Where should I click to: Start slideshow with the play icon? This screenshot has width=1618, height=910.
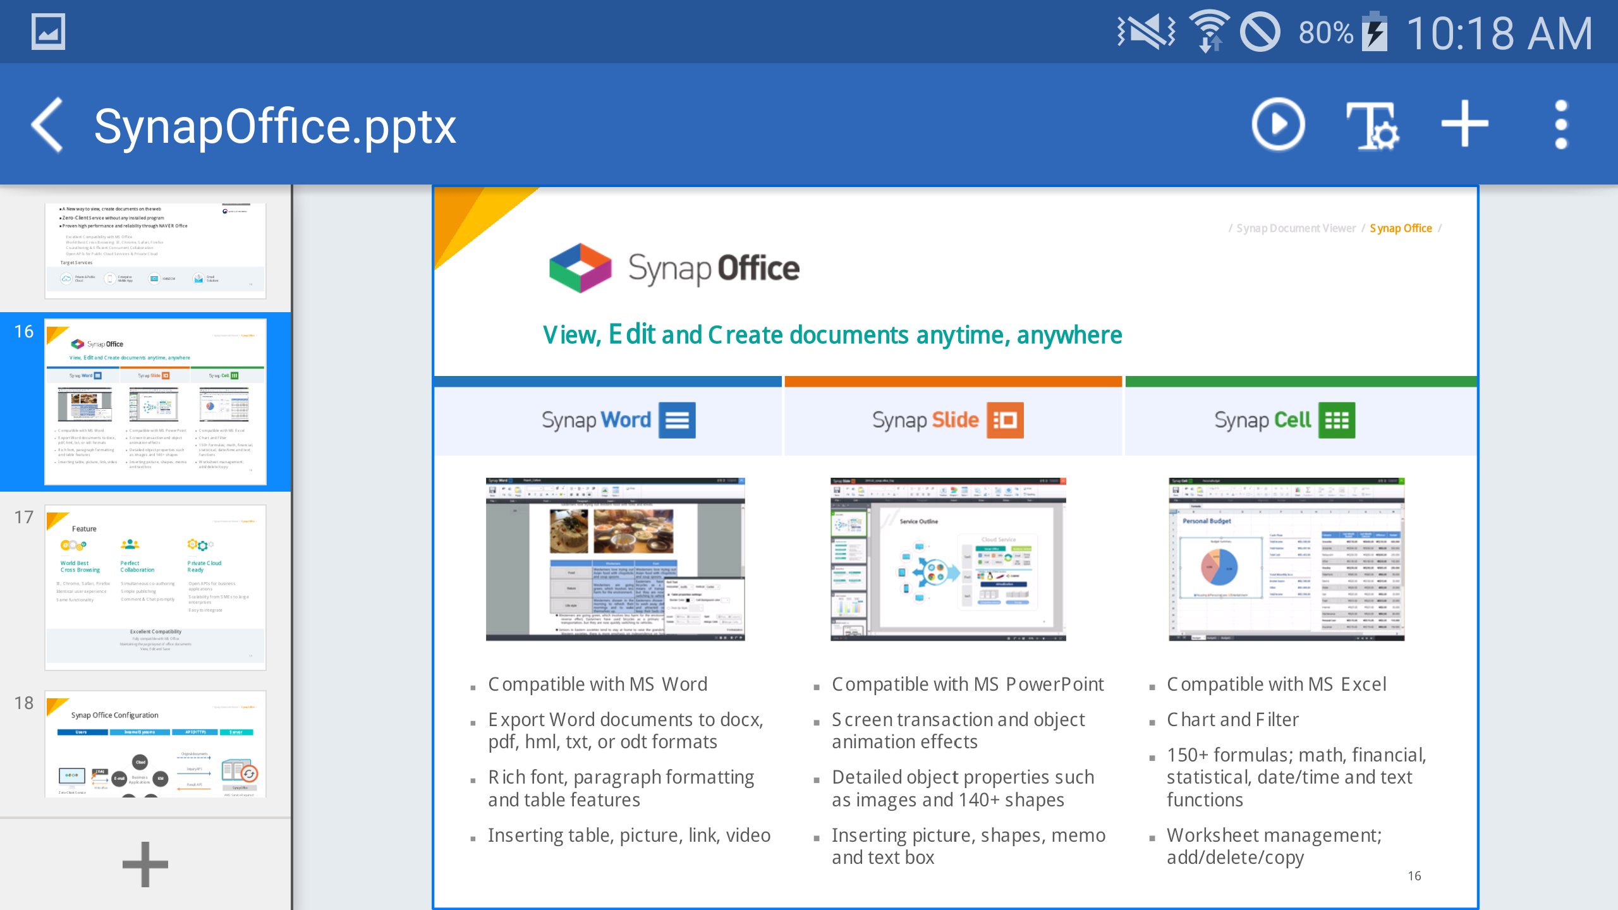tap(1278, 125)
